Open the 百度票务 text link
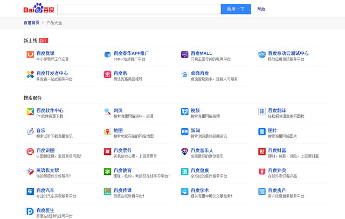This screenshot has height=219, width=345. point(122,150)
